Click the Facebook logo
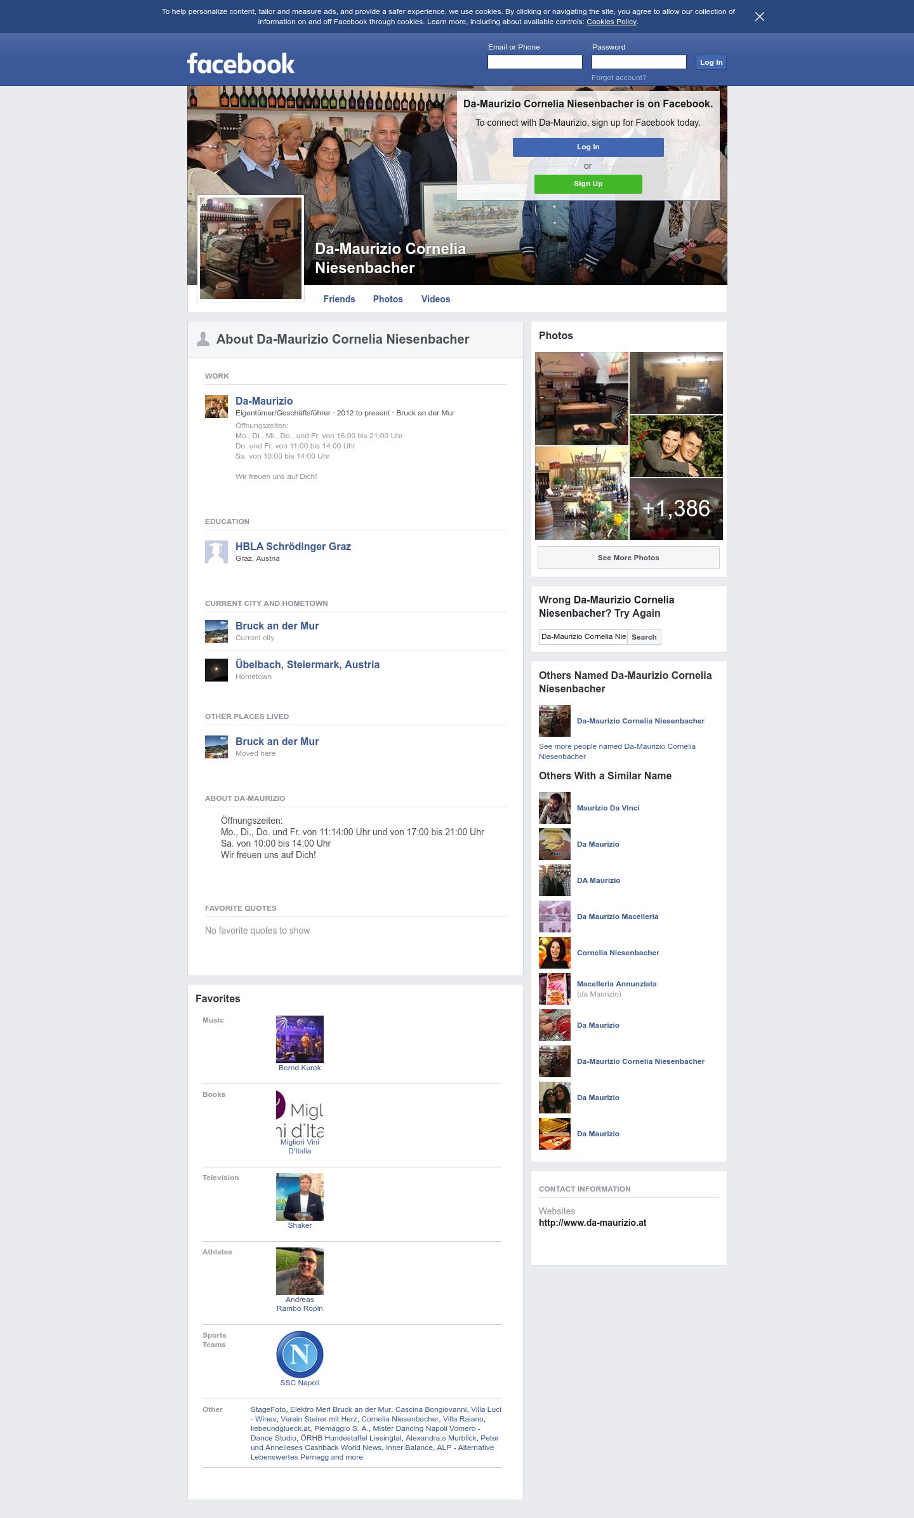914x1518 pixels. pos(241,64)
